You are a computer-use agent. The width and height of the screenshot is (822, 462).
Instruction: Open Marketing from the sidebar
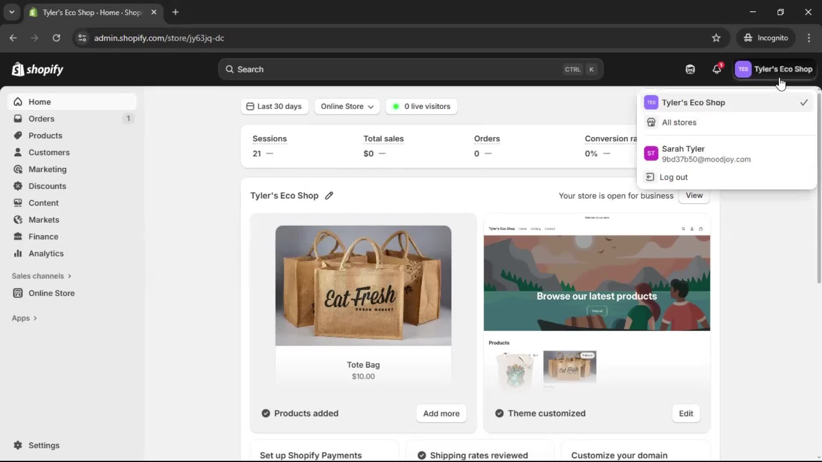(72, 169)
